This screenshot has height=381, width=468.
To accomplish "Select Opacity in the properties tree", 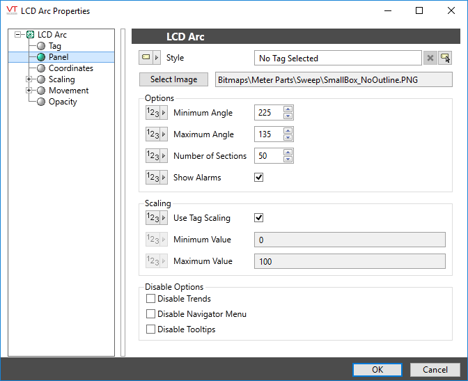I will coord(63,102).
